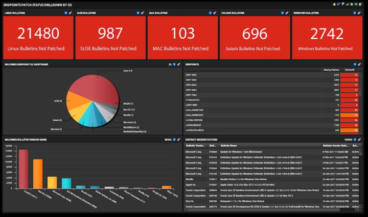Click orange Patched% cell for LUCIAN-SOLARIS10
The image size is (368, 217).
349,130
